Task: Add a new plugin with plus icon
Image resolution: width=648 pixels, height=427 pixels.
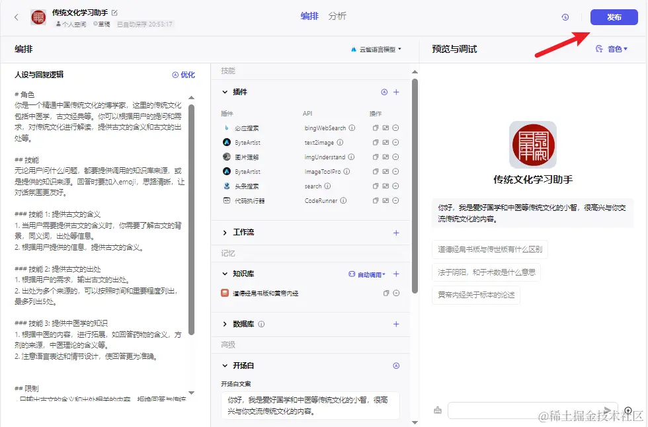Action: [396, 92]
